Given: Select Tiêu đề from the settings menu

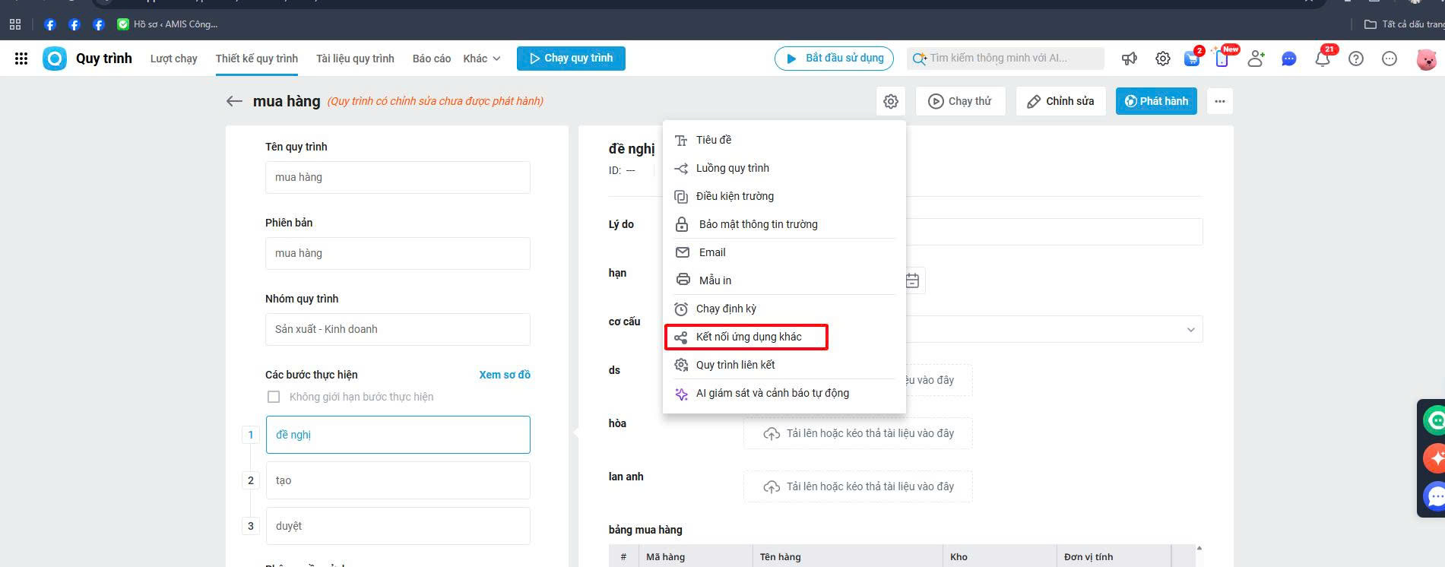Looking at the screenshot, I should (784, 140).
